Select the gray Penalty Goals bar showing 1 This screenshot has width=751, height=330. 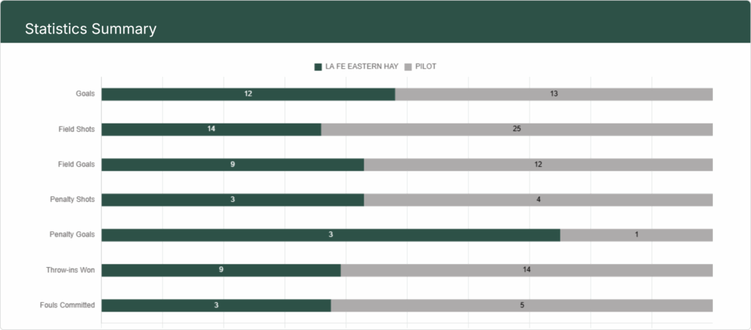point(636,235)
